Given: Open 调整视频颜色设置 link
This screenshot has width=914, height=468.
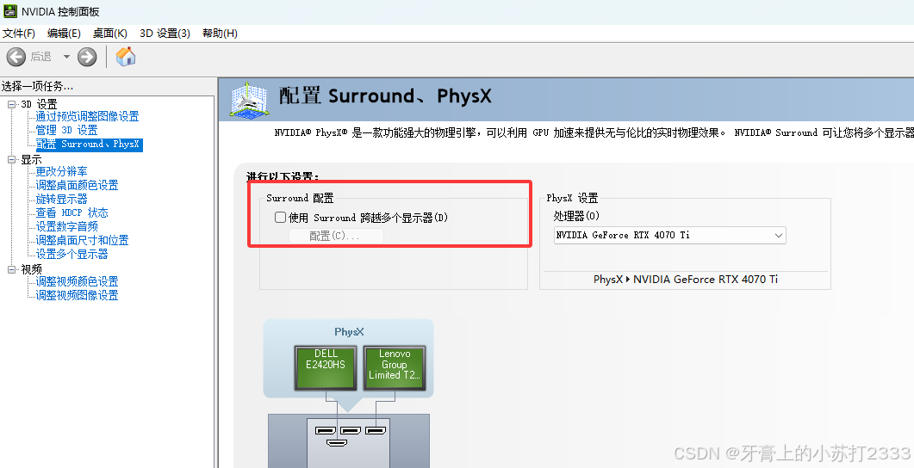Looking at the screenshot, I should (77, 281).
